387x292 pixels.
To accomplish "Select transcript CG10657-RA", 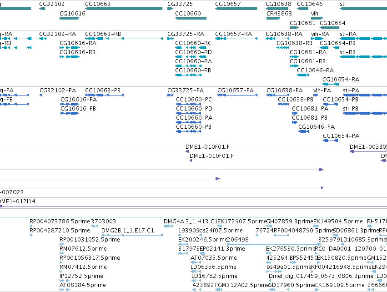I will coord(233,34).
